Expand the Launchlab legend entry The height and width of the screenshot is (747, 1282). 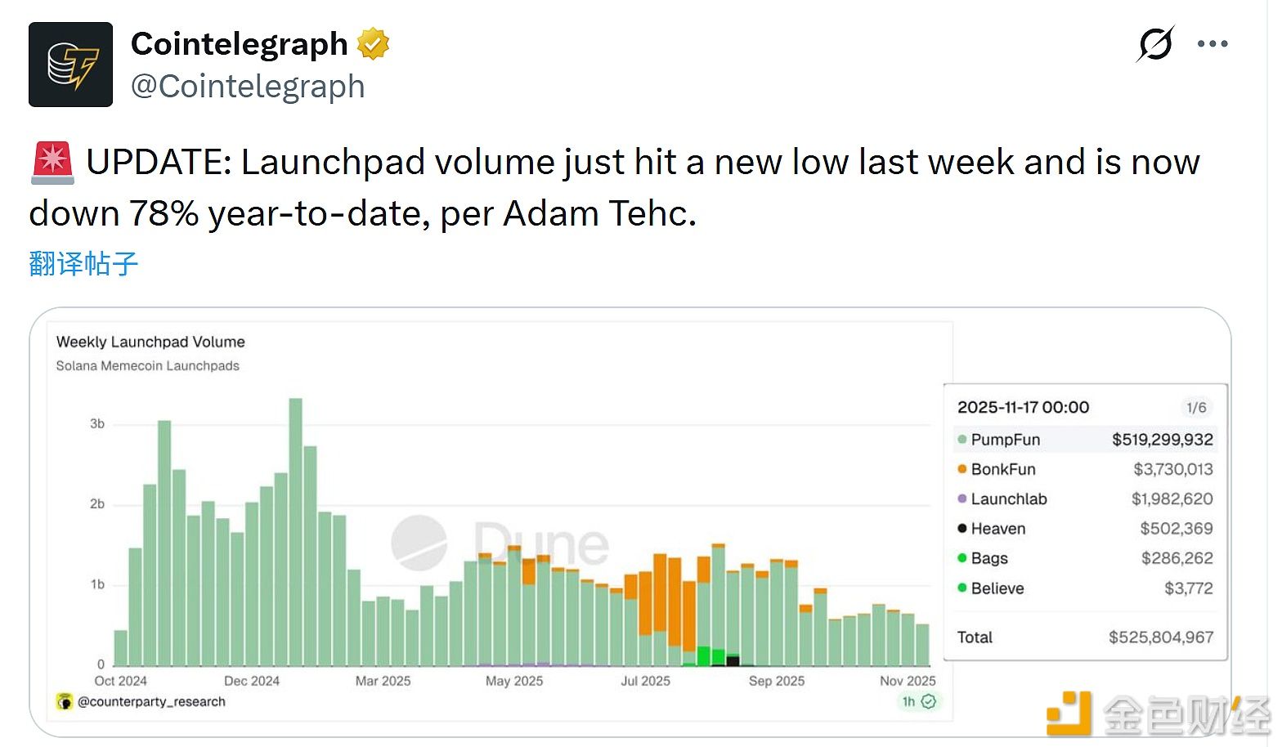1008,499
